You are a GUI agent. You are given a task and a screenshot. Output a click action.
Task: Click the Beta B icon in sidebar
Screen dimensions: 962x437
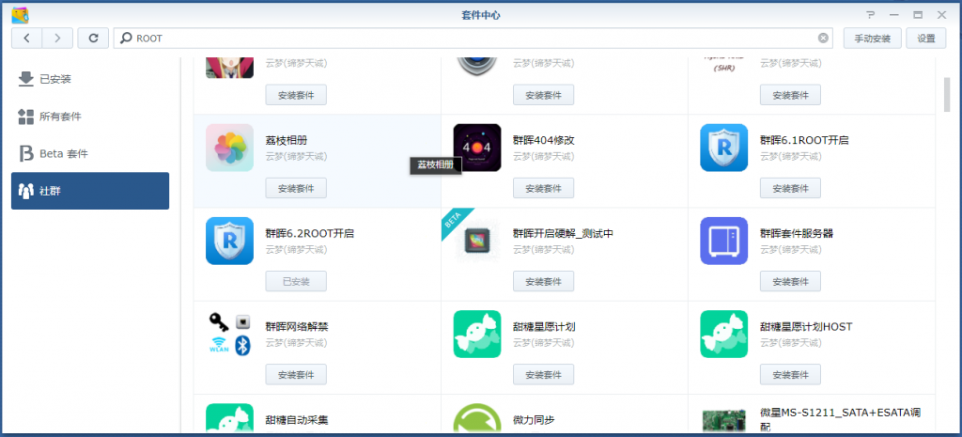(x=25, y=153)
